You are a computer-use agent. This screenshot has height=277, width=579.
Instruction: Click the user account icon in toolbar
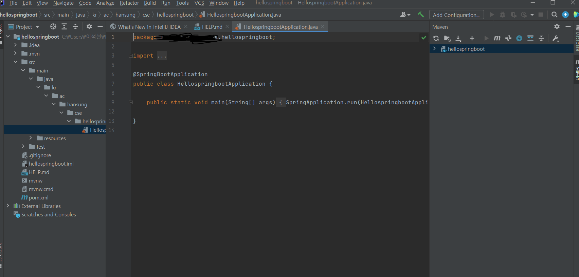[405, 15]
